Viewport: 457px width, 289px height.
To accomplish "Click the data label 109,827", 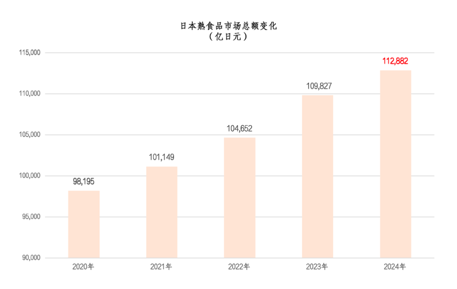I will pos(318,87).
